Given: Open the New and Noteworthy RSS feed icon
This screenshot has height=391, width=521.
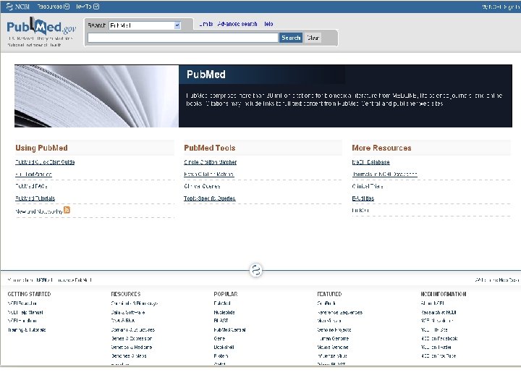Looking at the screenshot, I should click(x=67, y=210).
